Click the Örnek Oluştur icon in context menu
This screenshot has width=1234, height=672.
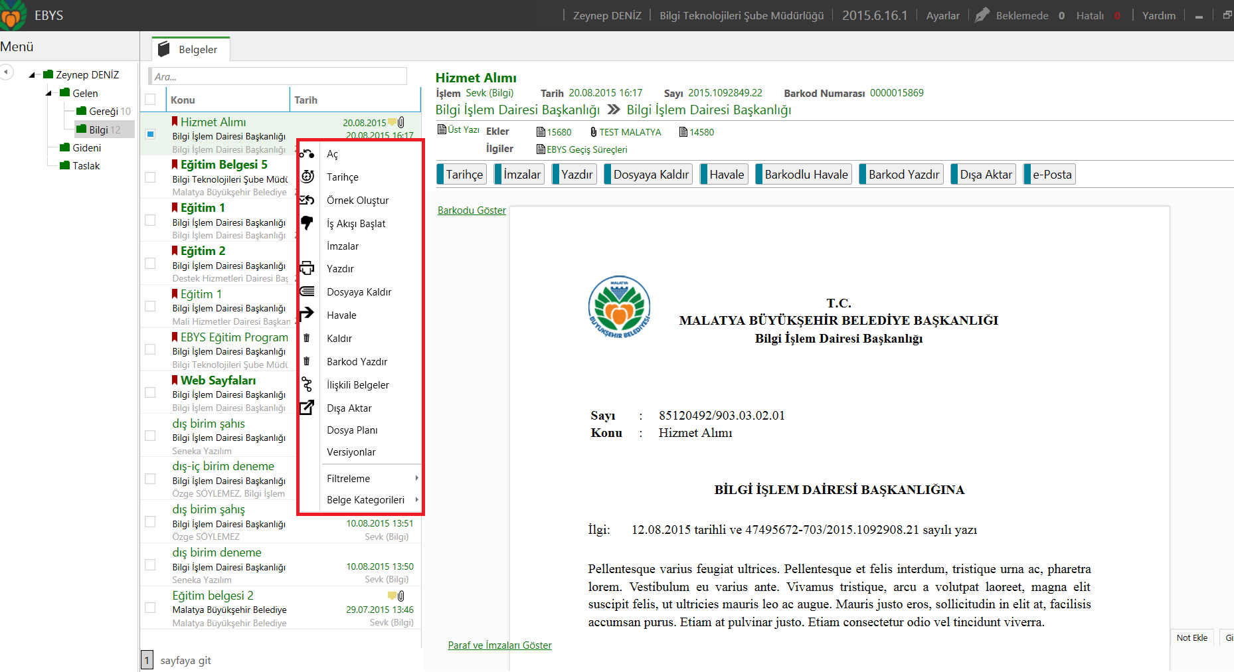307,200
